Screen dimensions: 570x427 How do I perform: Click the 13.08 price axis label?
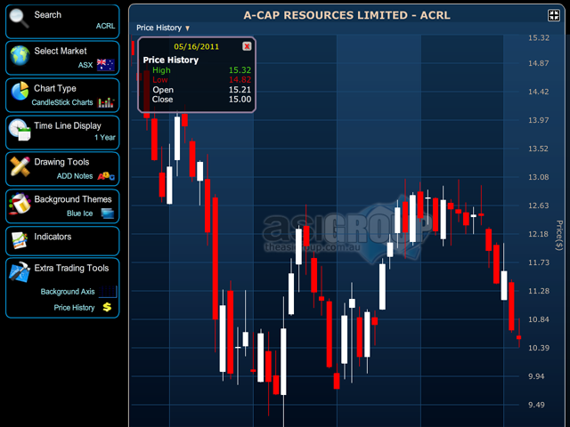pos(539,177)
